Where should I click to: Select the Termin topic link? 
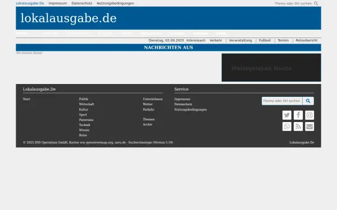[283, 40]
